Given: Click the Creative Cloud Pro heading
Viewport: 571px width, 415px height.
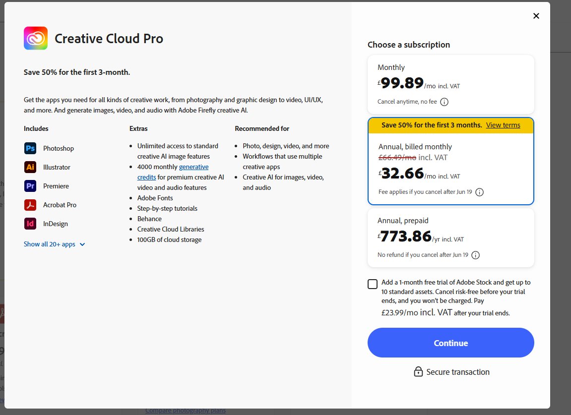Looking at the screenshot, I should coord(109,38).
